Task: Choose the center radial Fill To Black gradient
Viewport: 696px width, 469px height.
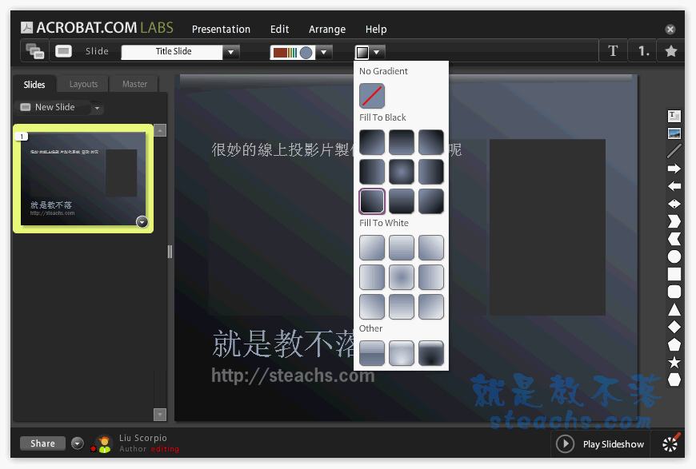Action: [402, 172]
